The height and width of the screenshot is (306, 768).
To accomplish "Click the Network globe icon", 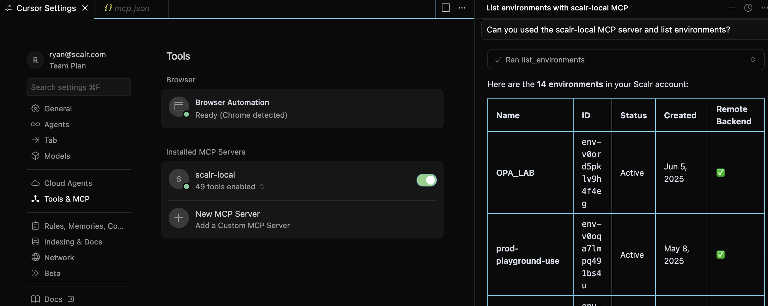I will (x=35, y=257).
